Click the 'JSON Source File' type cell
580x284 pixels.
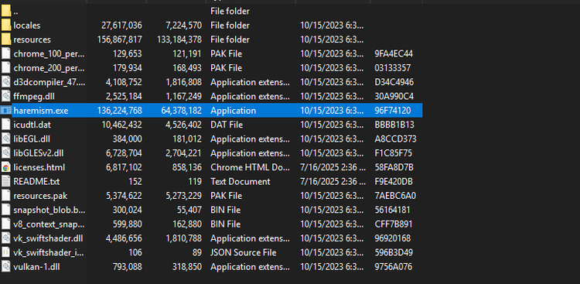(x=244, y=252)
